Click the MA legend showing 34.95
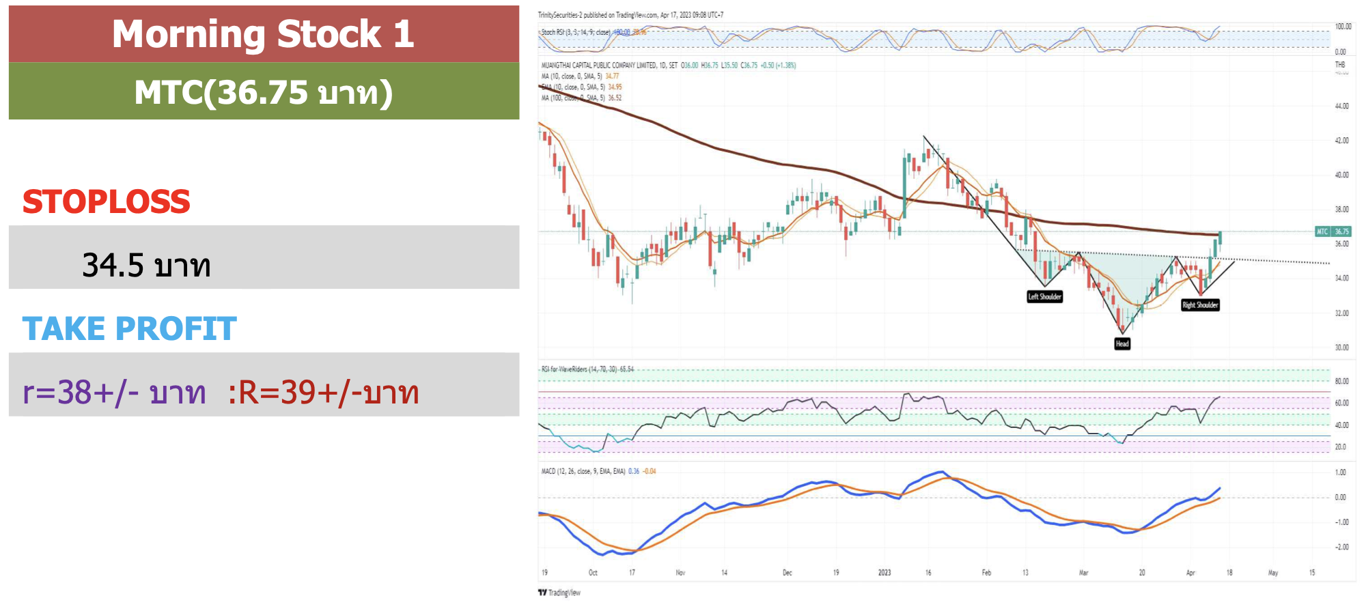Viewport: 1366px width, 609px height. pos(581,87)
